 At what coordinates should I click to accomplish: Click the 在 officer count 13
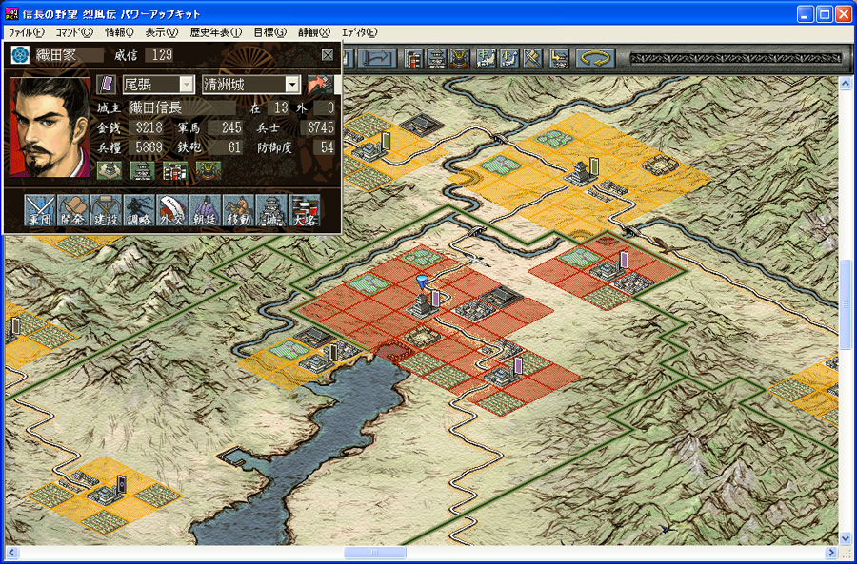pos(282,107)
